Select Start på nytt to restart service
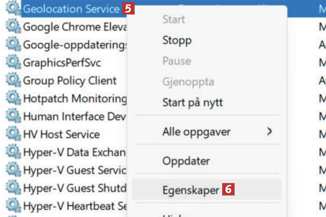This screenshot has width=326, height=217. coord(193,103)
